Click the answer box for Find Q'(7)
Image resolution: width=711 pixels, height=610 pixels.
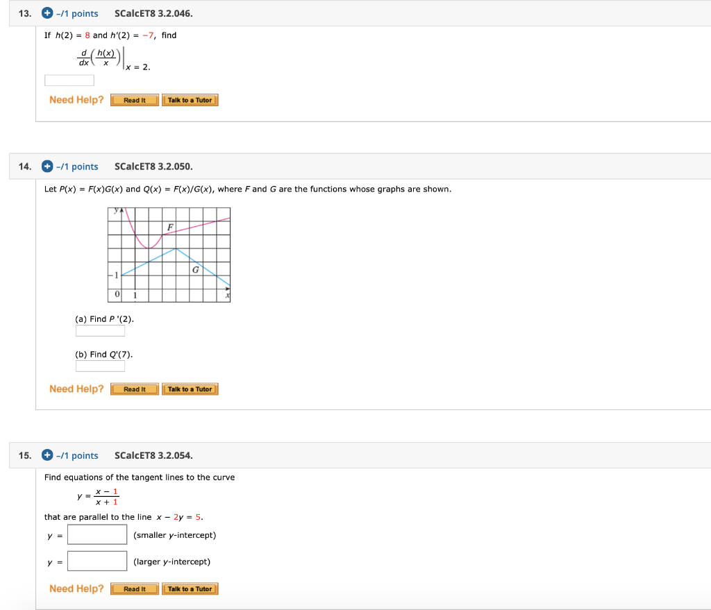pyautogui.click(x=100, y=366)
